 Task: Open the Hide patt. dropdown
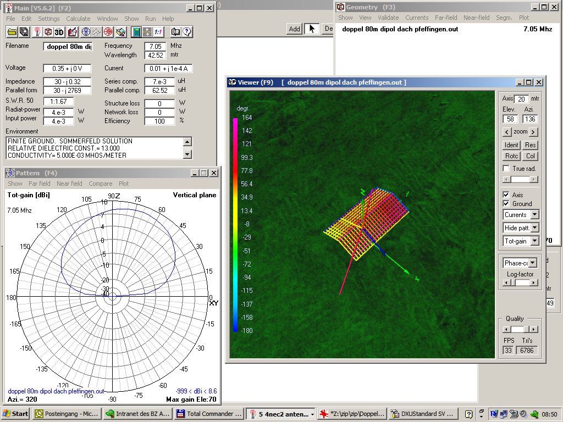[x=534, y=227]
